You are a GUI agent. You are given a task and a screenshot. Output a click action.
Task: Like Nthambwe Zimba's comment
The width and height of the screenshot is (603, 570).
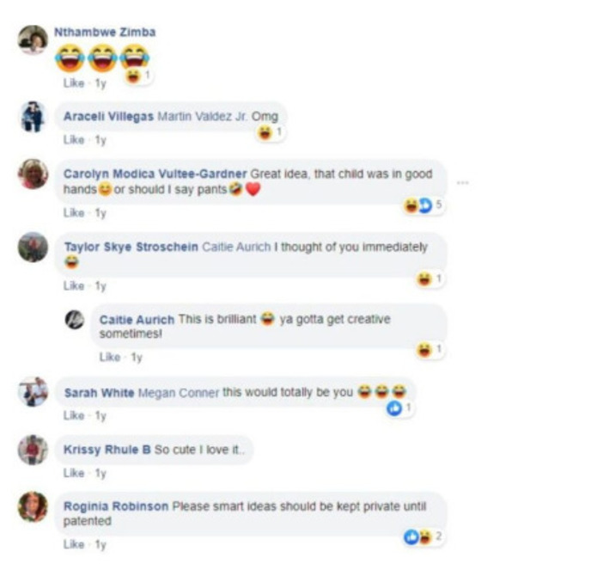click(74, 83)
